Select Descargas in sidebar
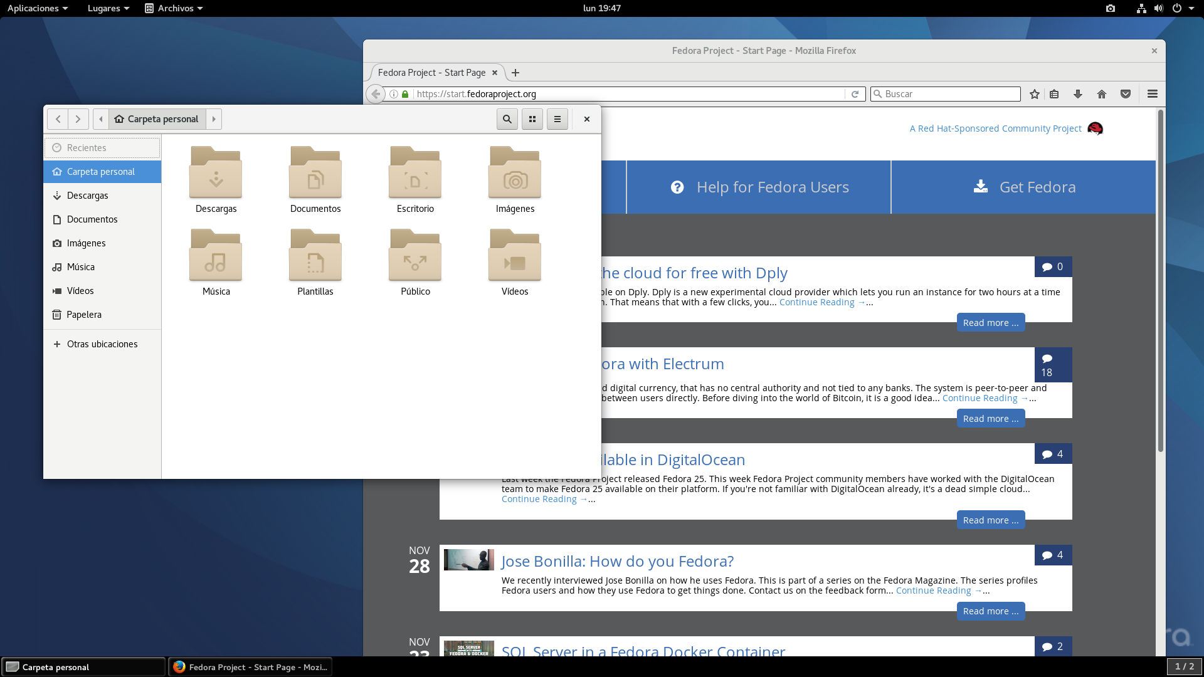 click(x=102, y=196)
